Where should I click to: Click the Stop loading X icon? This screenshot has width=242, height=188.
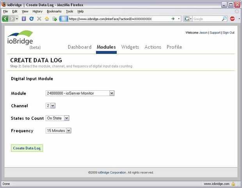pos(39,19)
